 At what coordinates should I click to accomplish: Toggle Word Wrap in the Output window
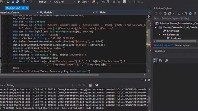[96, 85]
